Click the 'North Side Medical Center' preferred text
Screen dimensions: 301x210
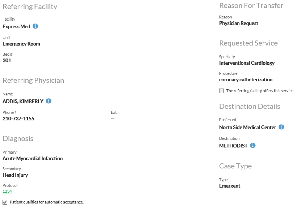[248, 127]
